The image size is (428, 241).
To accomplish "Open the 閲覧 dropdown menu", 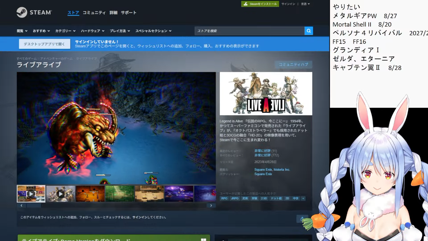I will tap(22, 31).
